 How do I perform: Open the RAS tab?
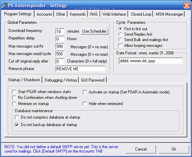(x=94, y=14)
